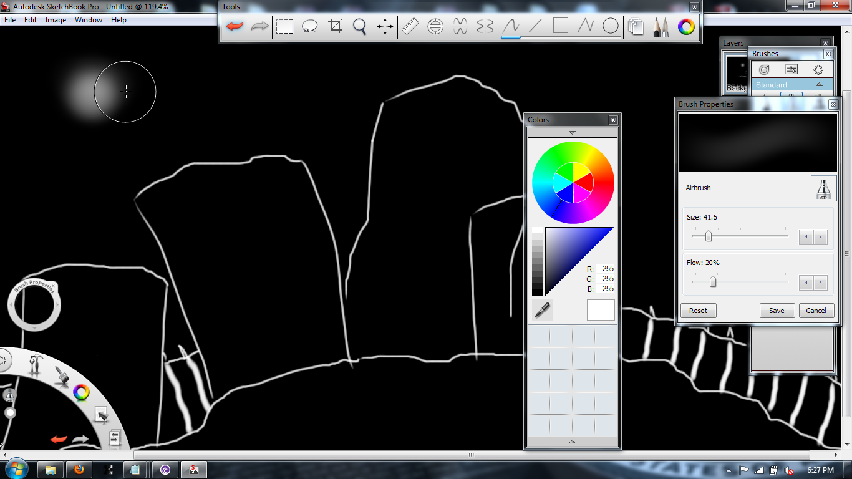Viewport: 852px width, 479px height.
Task: Click the red undo arrow in lagoon
Action: pos(59,440)
